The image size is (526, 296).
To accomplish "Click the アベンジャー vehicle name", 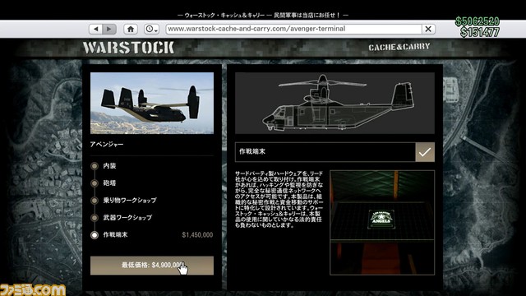I will pyautogui.click(x=107, y=145).
